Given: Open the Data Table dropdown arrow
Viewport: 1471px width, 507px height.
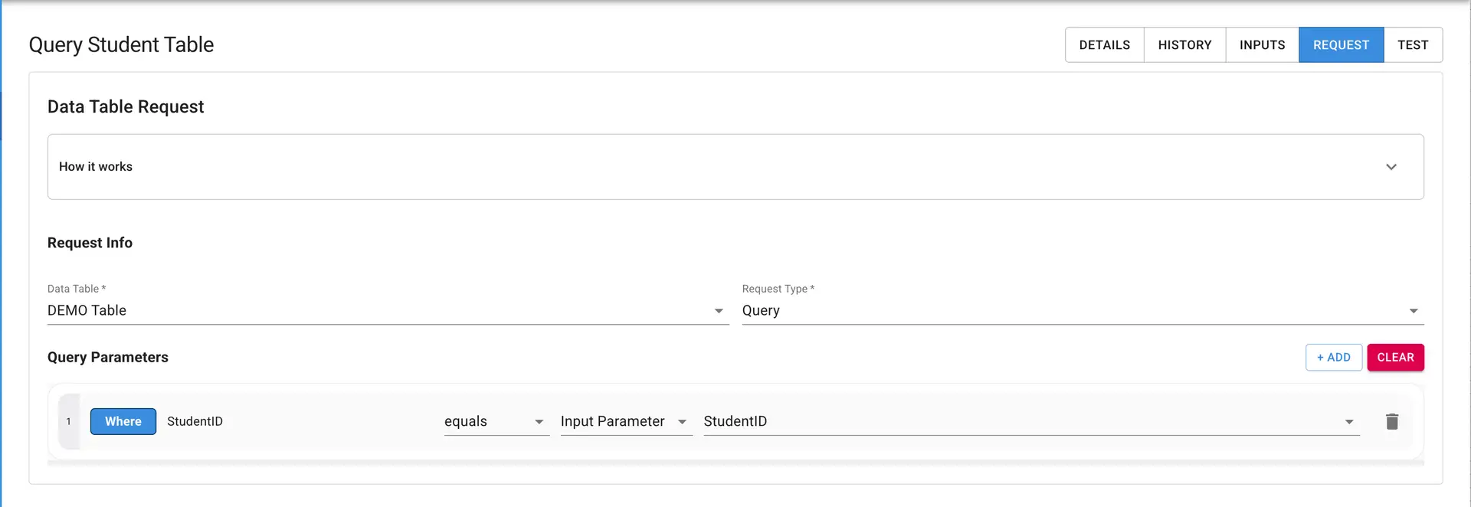Looking at the screenshot, I should click(x=719, y=311).
